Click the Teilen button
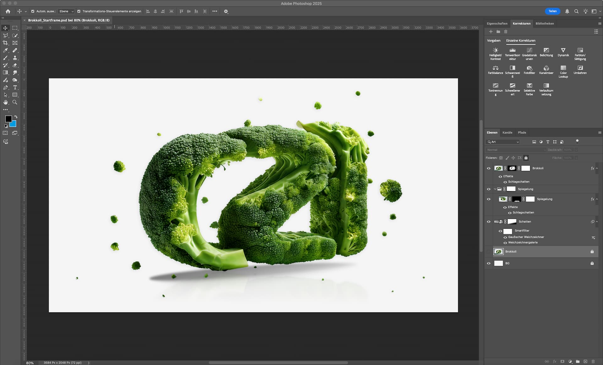Screen dimensions: 603x365 [x=552, y=11]
